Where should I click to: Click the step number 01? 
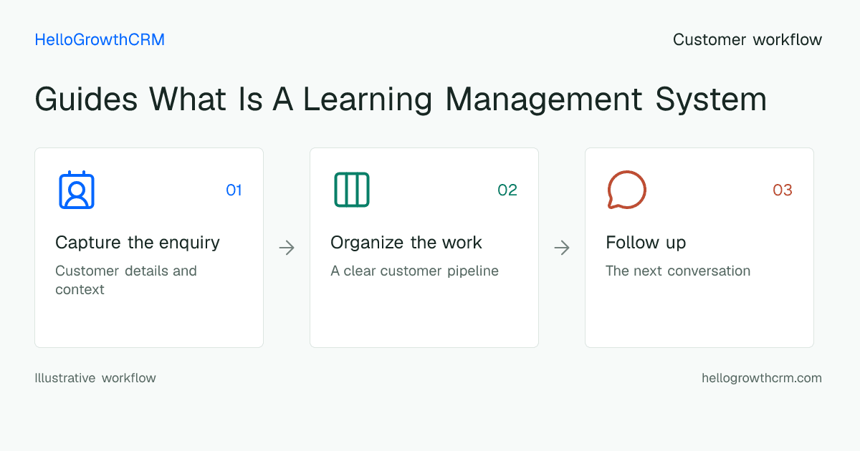pos(234,190)
